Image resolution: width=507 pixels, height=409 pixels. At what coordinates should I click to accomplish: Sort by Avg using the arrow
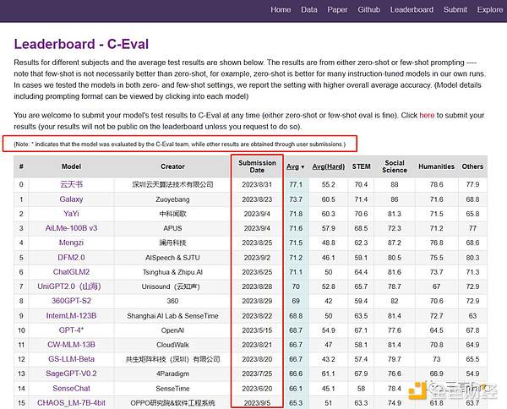pos(302,166)
